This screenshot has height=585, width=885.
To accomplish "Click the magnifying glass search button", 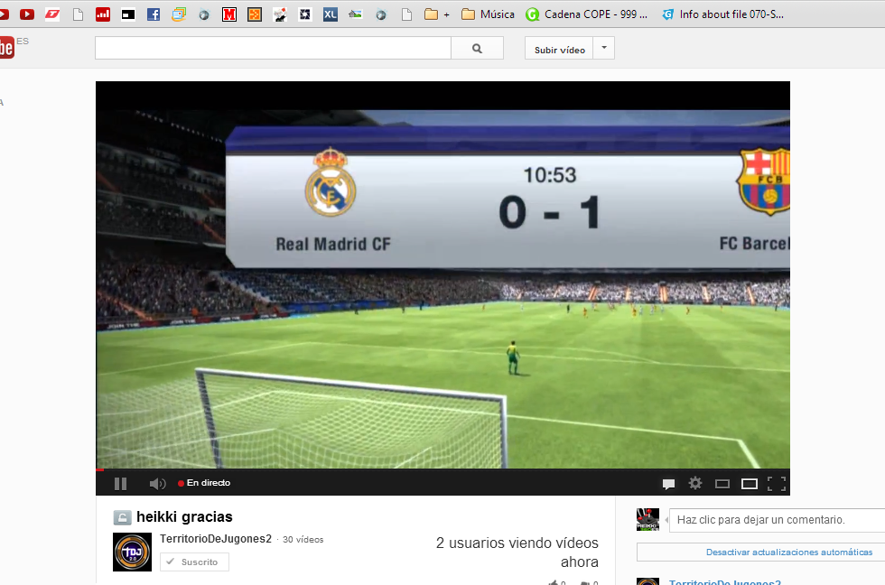I will coord(477,48).
